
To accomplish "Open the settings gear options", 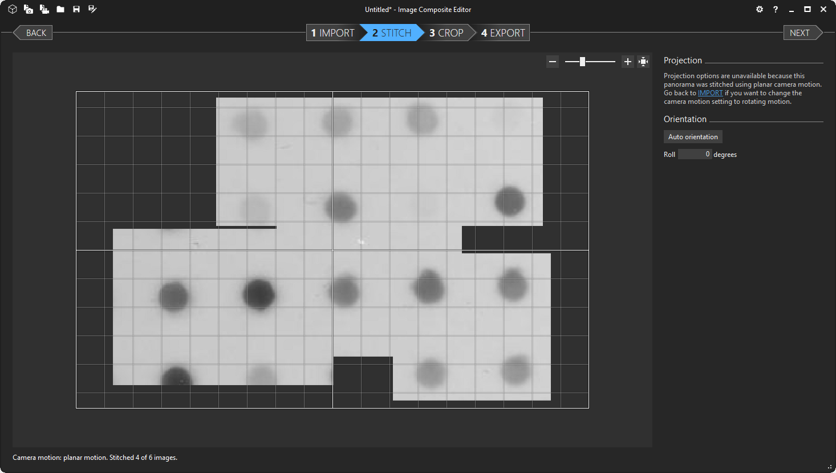I will [x=760, y=9].
